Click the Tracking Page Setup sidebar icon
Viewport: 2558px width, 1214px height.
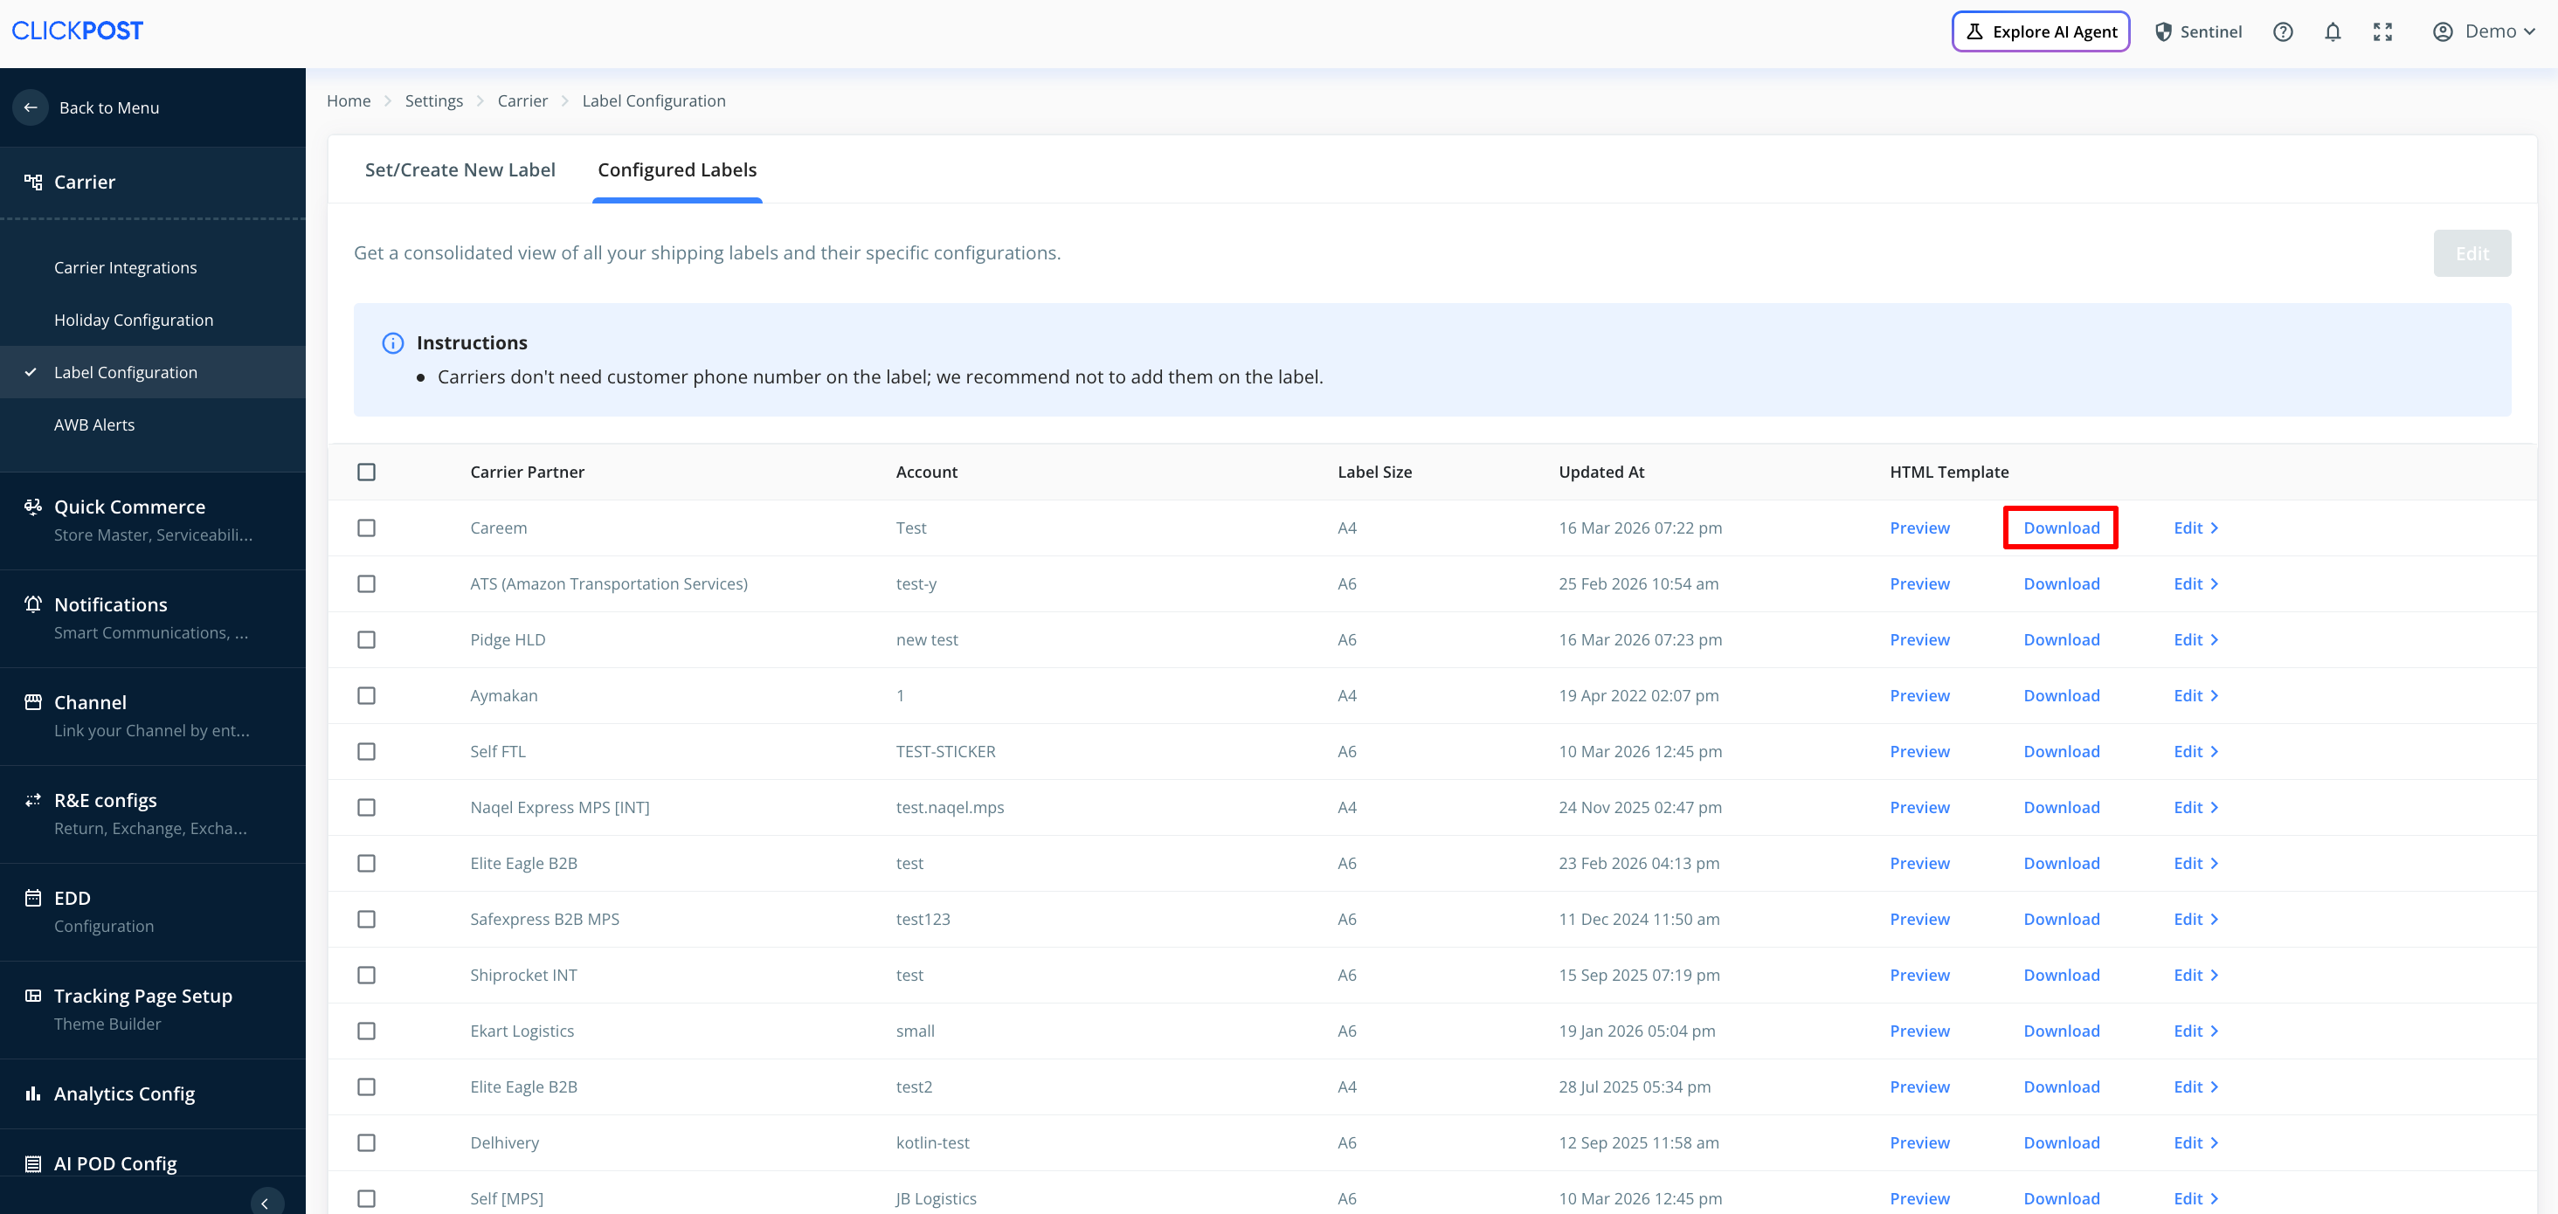coord(33,996)
